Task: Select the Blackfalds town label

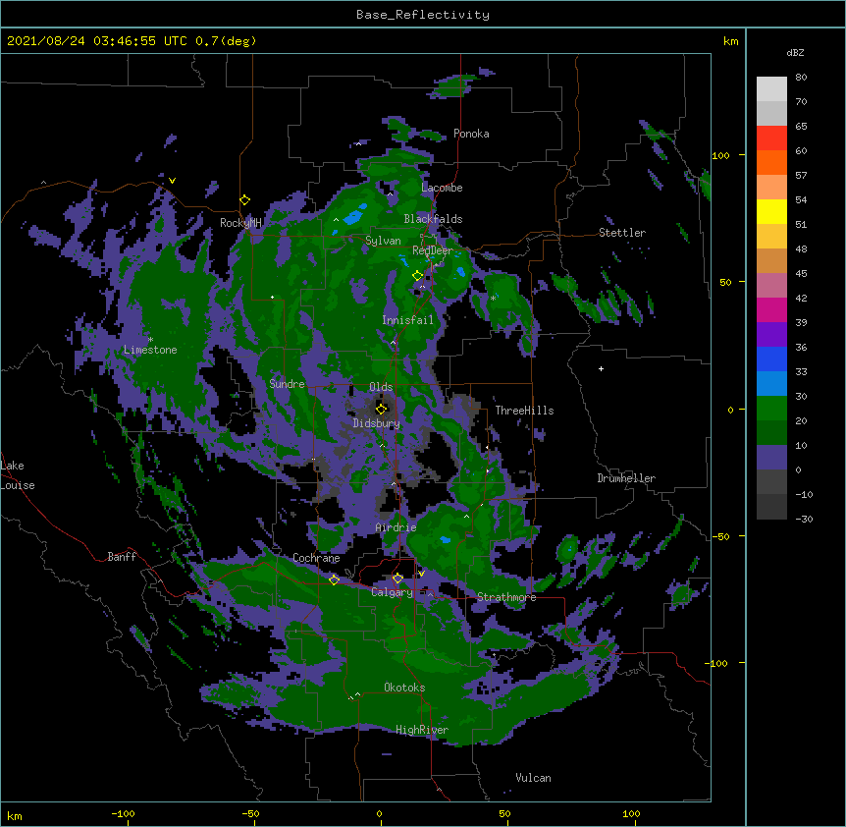Action: click(x=433, y=219)
